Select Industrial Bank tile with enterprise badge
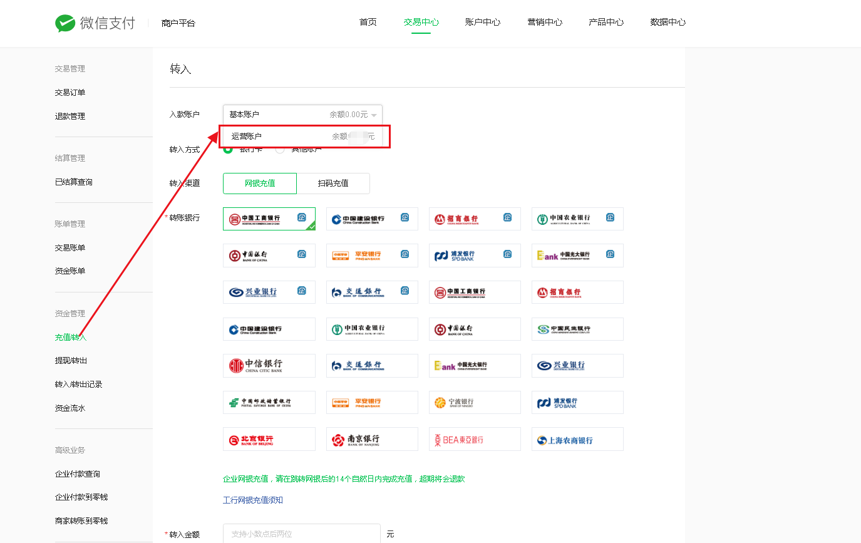This screenshot has width=861, height=543. click(269, 292)
